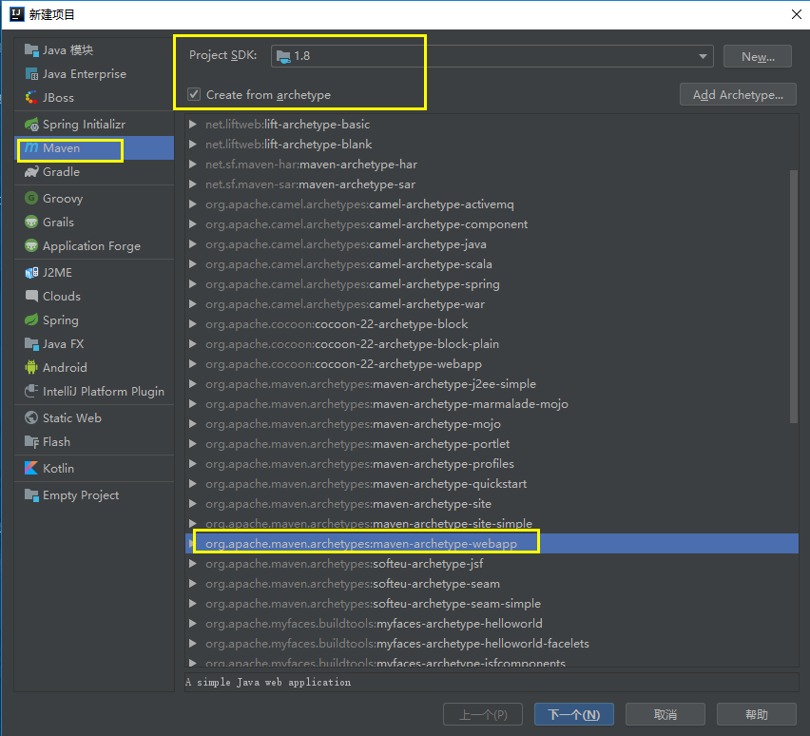Close the 新建项目 dialog window
The width and height of the screenshot is (810, 736).
point(797,14)
